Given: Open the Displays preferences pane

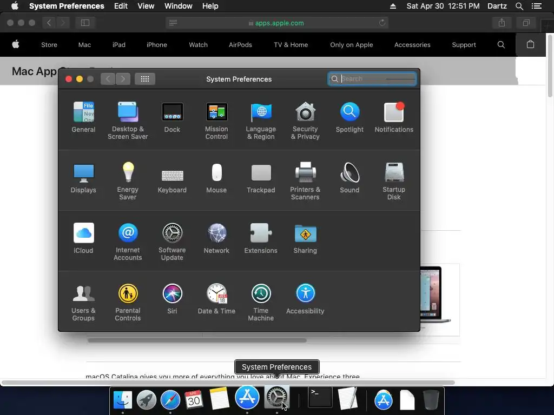Looking at the screenshot, I should pos(83,178).
